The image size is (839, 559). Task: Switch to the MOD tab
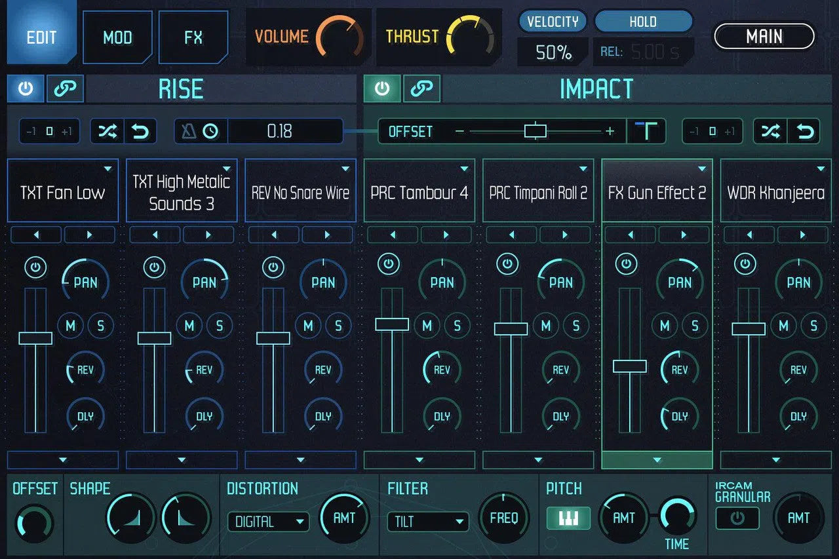(117, 37)
